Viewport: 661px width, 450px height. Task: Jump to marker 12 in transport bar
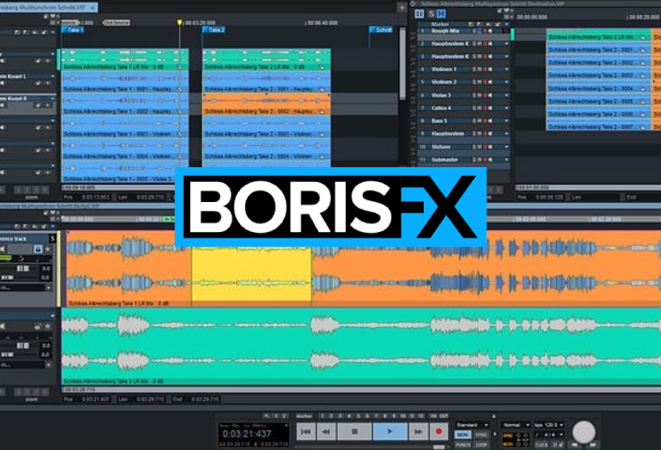click(420, 417)
